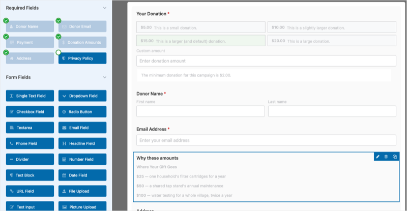Click the empty circle badge on Privacy Policy
This screenshot has height=211, width=407.
(x=59, y=52)
